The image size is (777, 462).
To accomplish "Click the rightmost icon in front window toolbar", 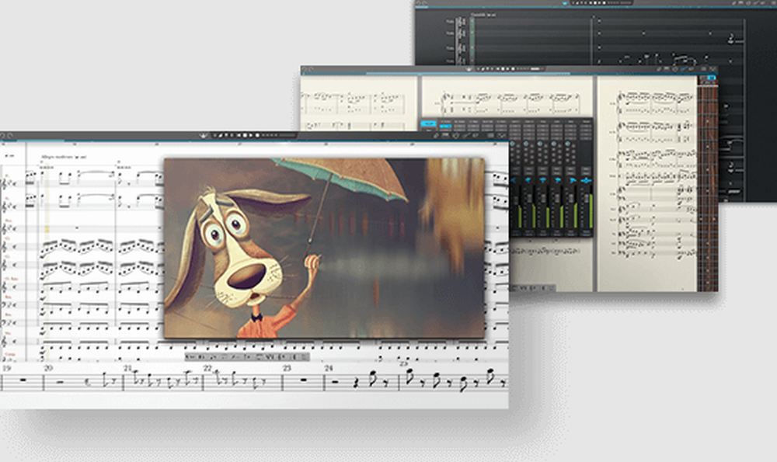I will coord(502,135).
